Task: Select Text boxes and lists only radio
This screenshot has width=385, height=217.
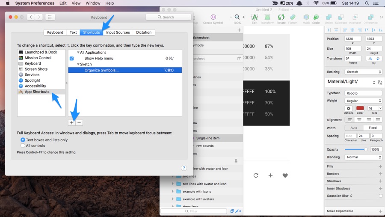Action: pyautogui.click(x=23, y=140)
